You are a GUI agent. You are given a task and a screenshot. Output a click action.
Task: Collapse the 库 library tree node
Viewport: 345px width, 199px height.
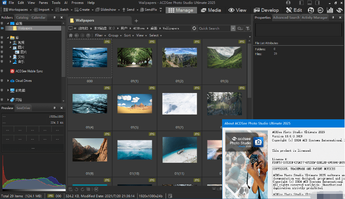(8, 37)
